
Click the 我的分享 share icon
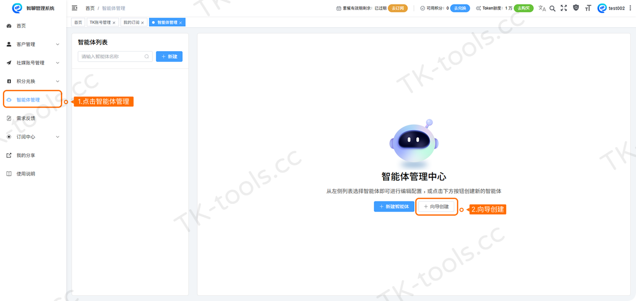[9, 155]
